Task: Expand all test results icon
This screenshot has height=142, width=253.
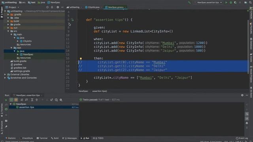Action: [32, 100]
